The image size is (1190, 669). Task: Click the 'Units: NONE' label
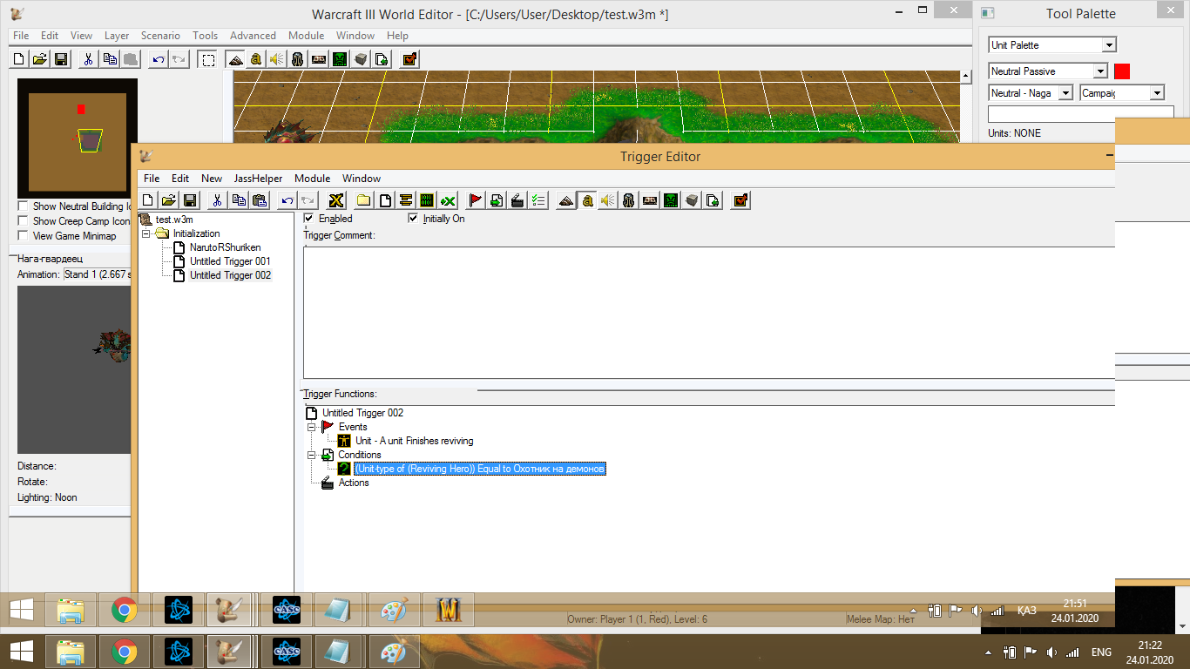pyautogui.click(x=1014, y=133)
